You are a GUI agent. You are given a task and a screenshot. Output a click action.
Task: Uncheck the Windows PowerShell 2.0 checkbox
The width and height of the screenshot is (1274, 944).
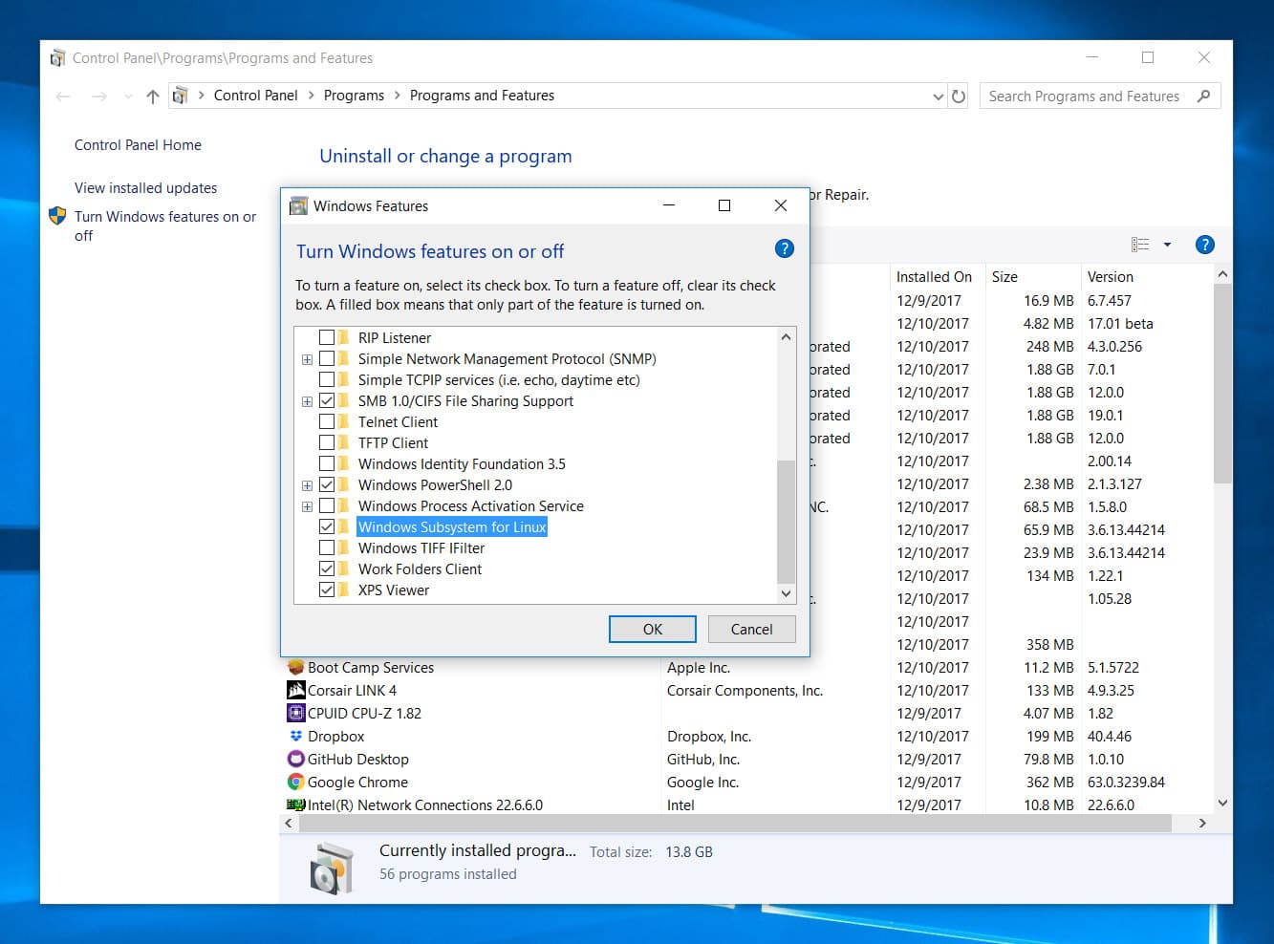327,484
